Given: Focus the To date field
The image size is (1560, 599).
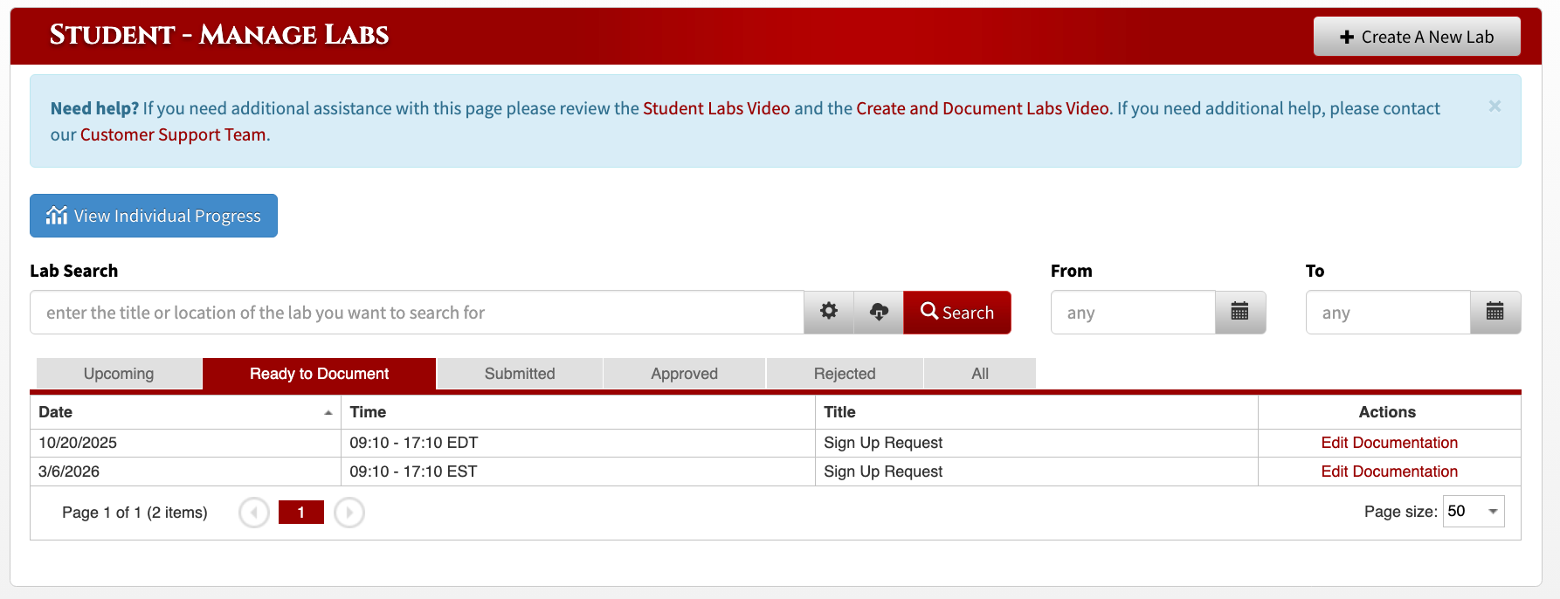Looking at the screenshot, I should pyautogui.click(x=1388, y=313).
